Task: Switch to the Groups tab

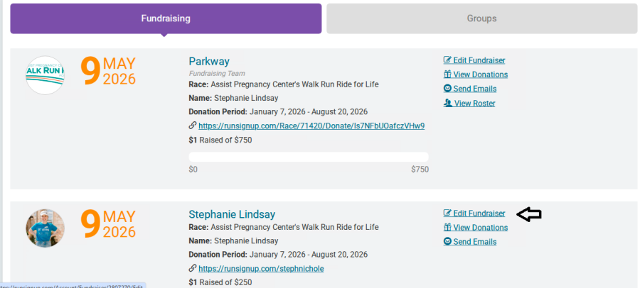Action: pyautogui.click(x=481, y=18)
